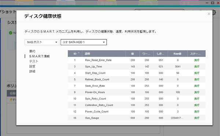Select the Seek_Error_Rate row
Screen dimensions: 220x136
137,86
